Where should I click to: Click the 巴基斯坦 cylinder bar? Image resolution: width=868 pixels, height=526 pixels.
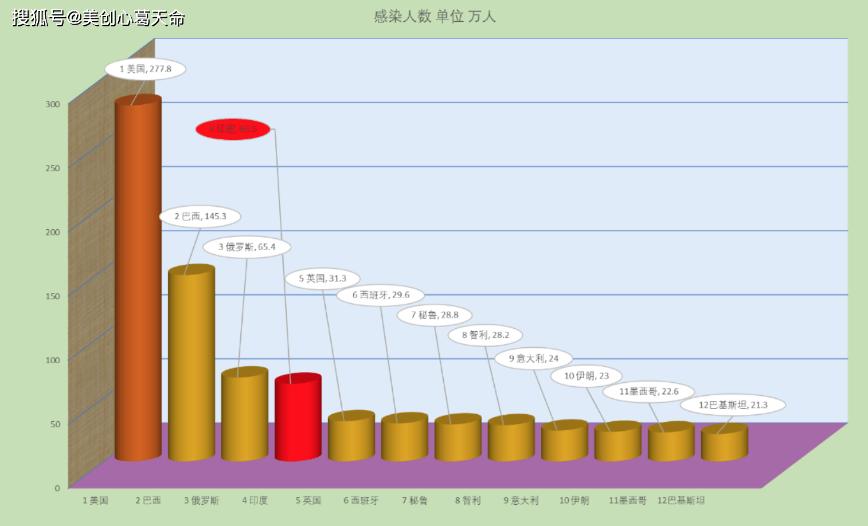point(725,443)
